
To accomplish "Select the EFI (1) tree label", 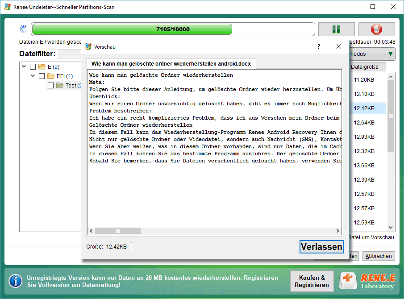I will (65, 76).
